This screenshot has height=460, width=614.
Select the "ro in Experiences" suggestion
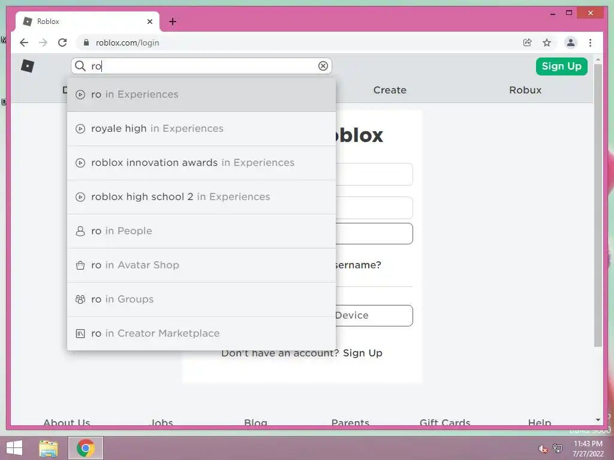click(201, 95)
